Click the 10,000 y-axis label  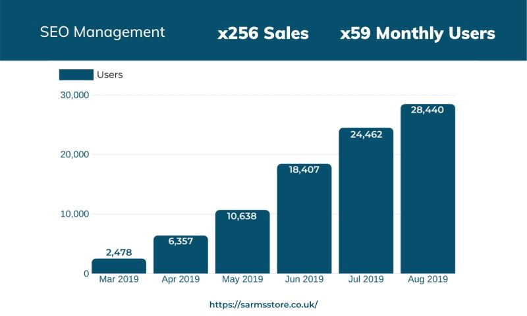pyautogui.click(x=74, y=214)
